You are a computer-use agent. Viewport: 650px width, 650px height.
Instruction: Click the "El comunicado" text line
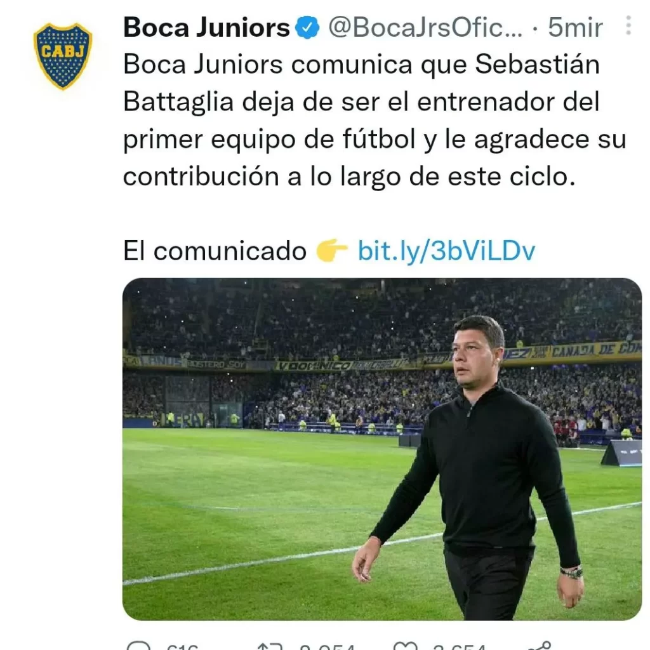click(215, 251)
